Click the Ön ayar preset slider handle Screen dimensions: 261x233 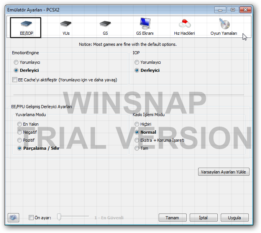point(59,217)
